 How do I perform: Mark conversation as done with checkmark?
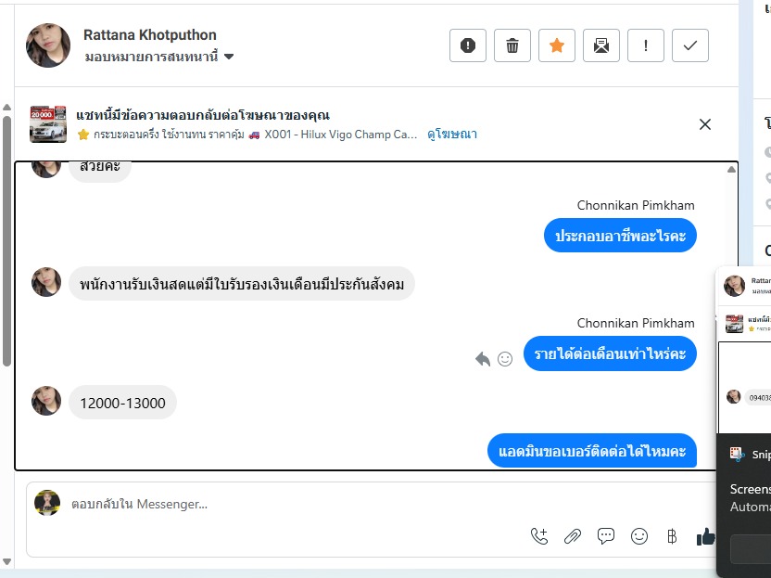point(690,45)
